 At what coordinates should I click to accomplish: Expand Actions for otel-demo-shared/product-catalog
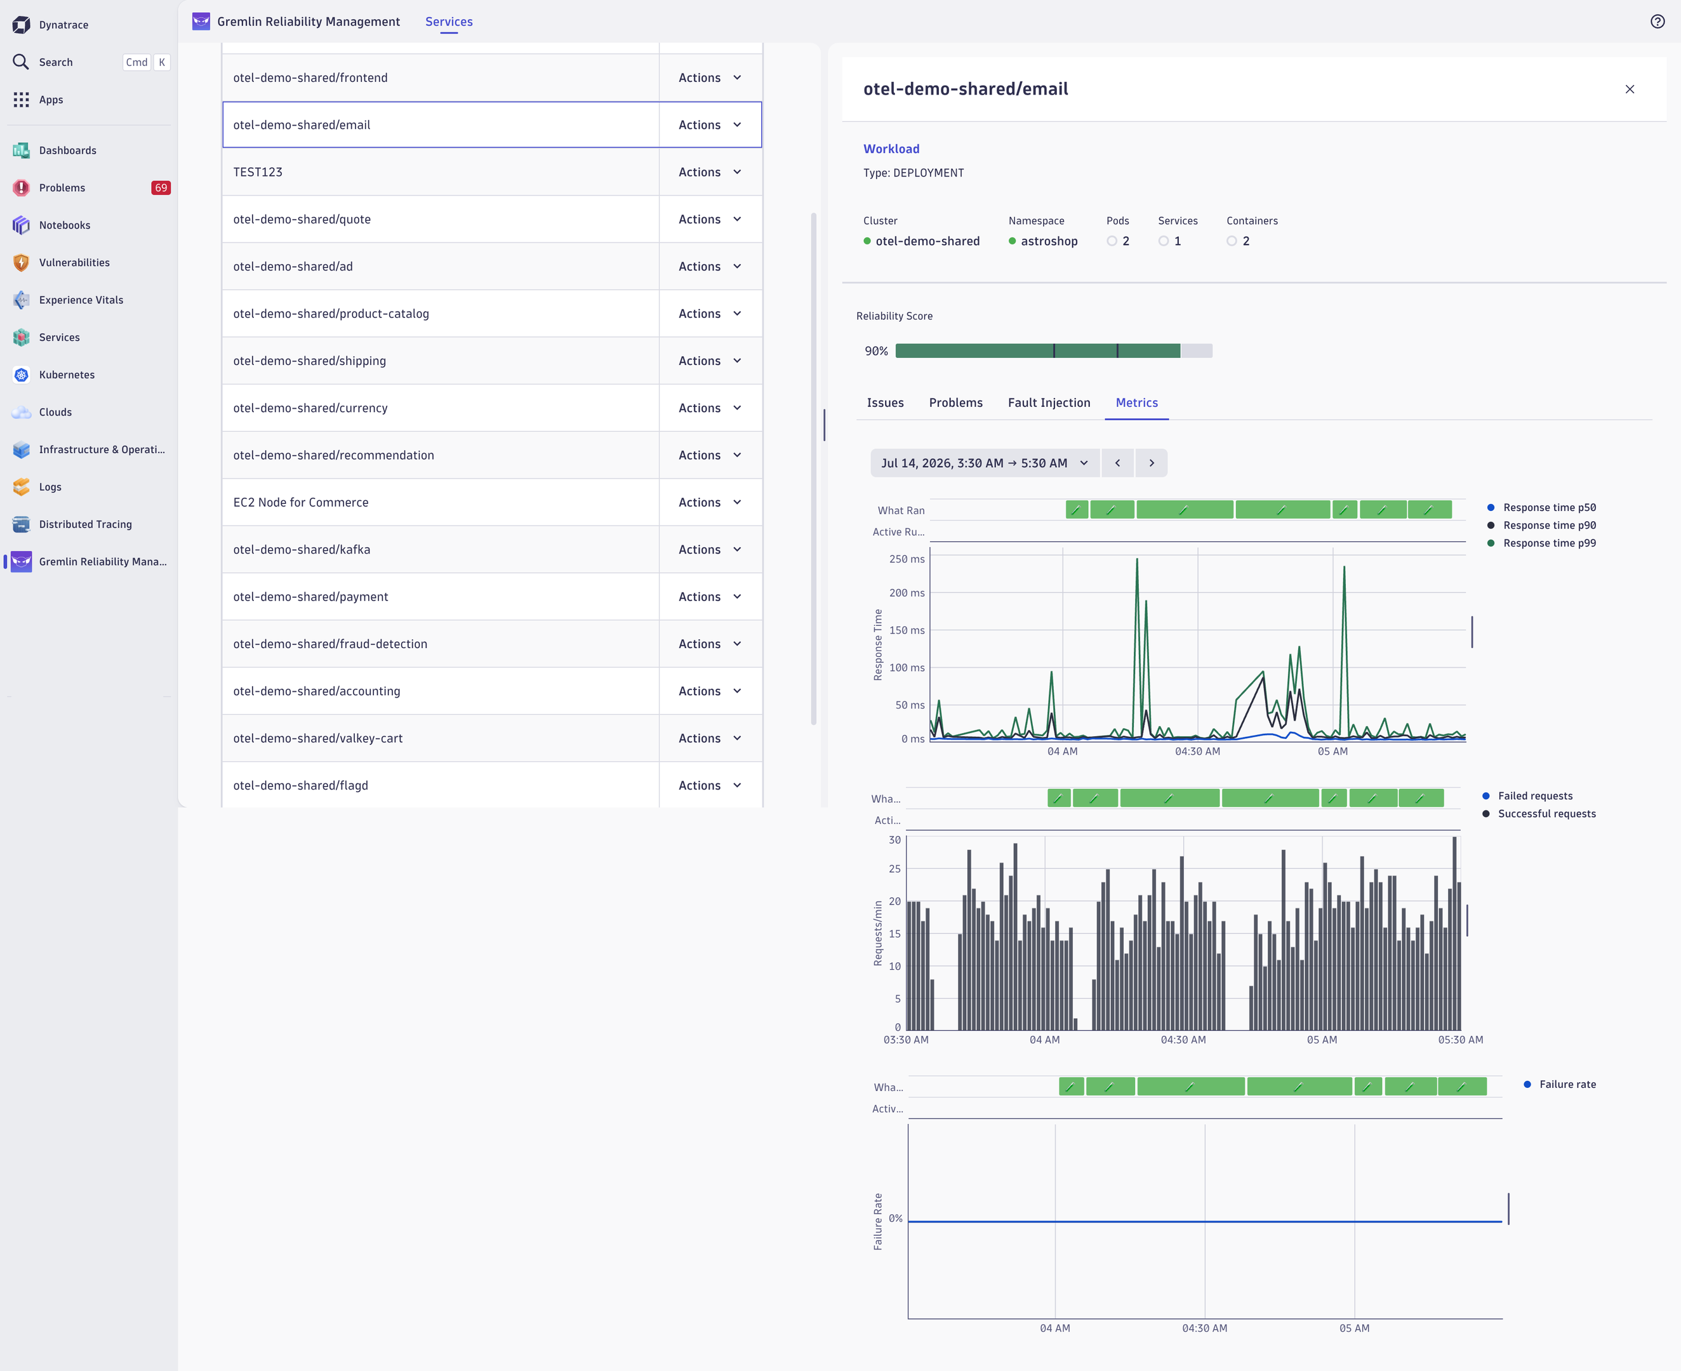[710, 314]
